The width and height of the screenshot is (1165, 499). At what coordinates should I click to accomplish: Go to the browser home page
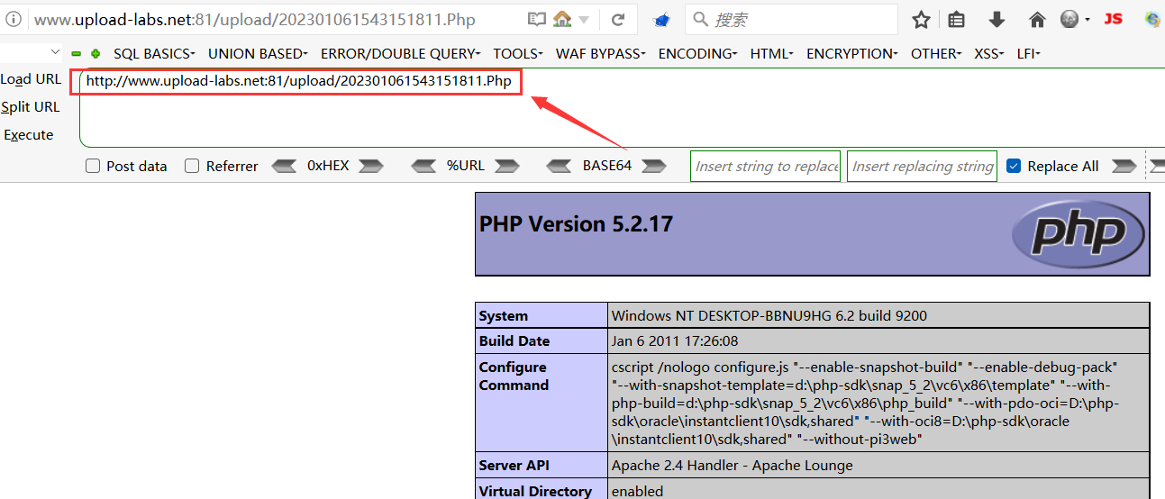coord(1037,19)
